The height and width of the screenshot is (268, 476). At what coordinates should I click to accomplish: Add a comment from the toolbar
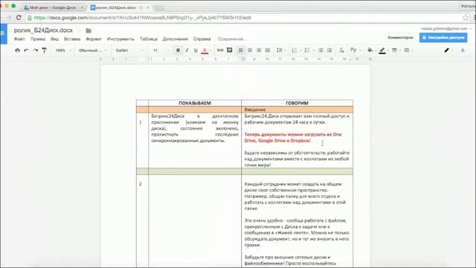pyautogui.click(x=230, y=50)
